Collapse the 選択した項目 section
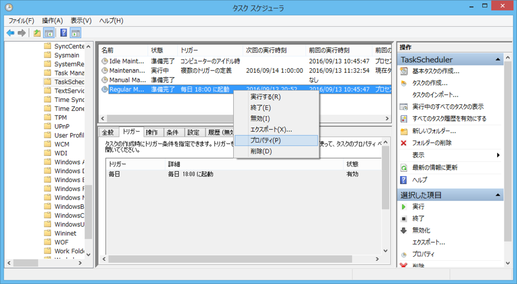Viewport: 517px width, 284px height. pyautogui.click(x=497, y=195)
